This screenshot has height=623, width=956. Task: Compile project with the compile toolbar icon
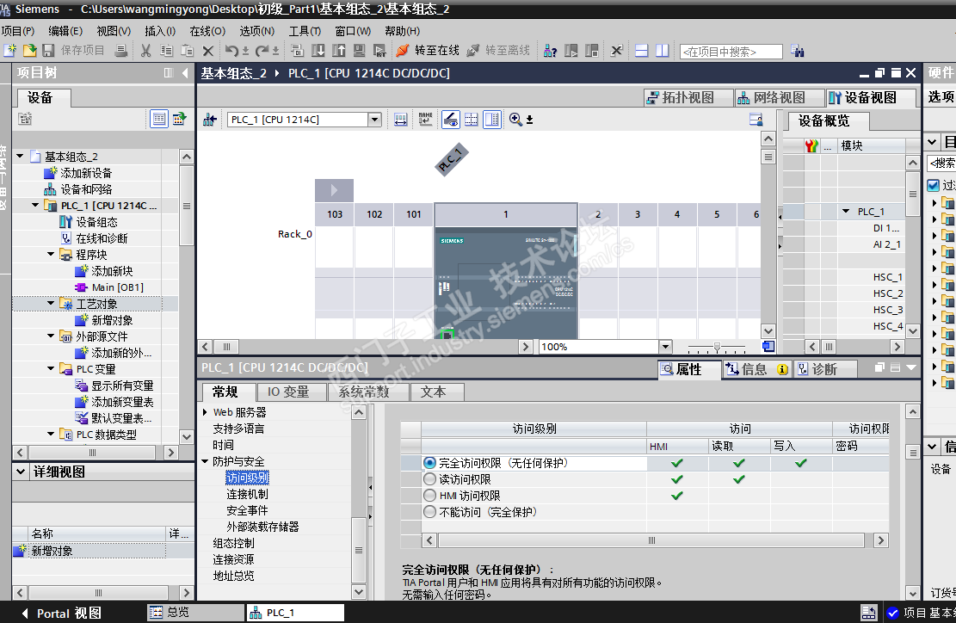point(297,51)
